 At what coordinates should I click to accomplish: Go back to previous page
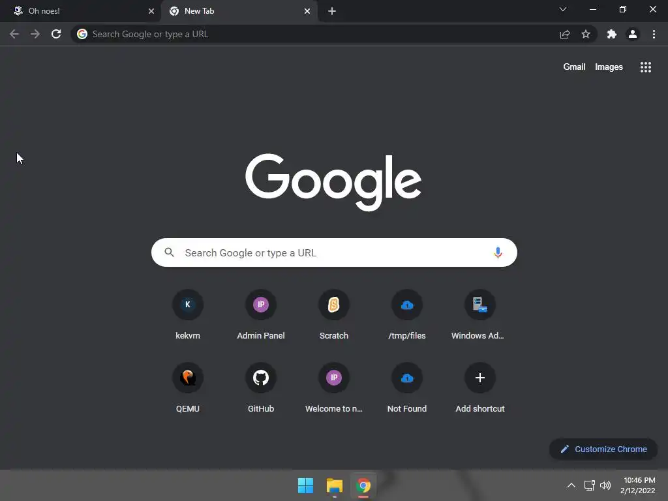[14, 34]
